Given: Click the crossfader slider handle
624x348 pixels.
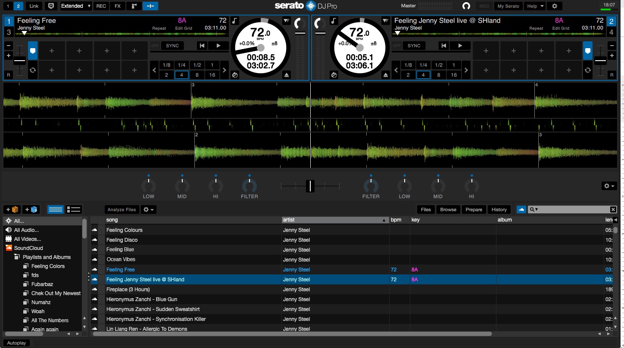Looking at the screenshot, I should click(x=310, y=186).
